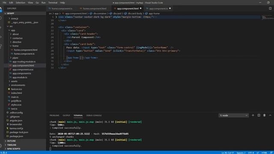Switch to the OUTPUT panel tab
This screenshot has height=154, width=274.
[x=66, y=115]
